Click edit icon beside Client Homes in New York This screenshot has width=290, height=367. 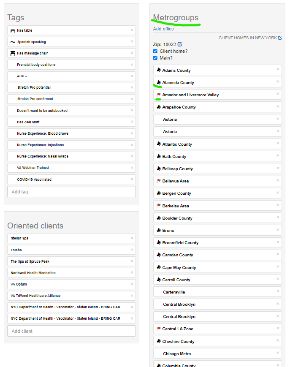pos(280,38)
